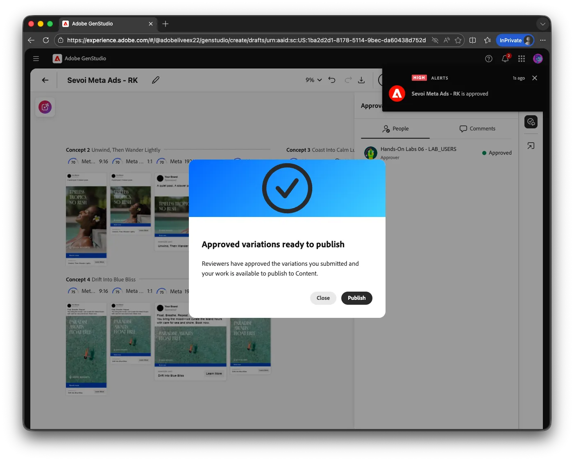Click the browser back arrow
This screenshot has width=574, height=461.
(31, 40)
